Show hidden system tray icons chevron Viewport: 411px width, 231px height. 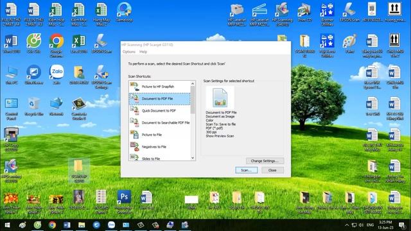pyautogui.click(x=347, y=225)
